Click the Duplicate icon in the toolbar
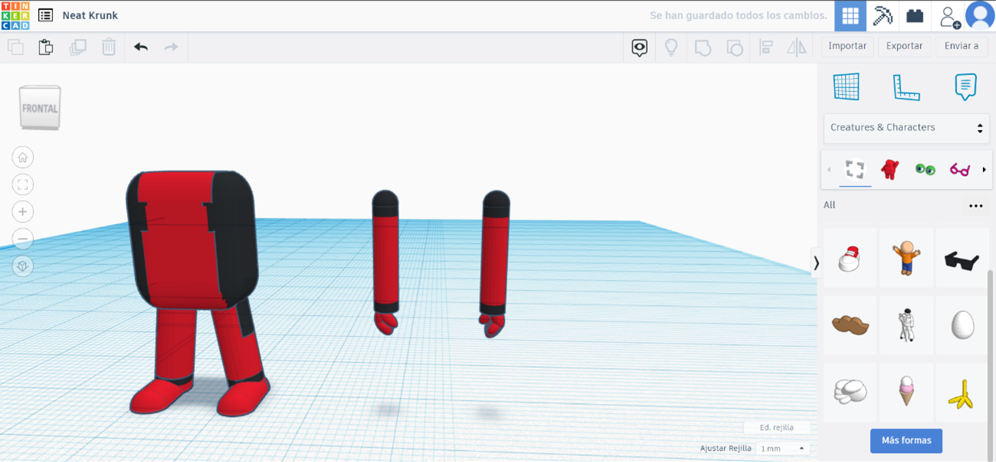The width and height of the screenshot is (996, 462). point(77,47)
